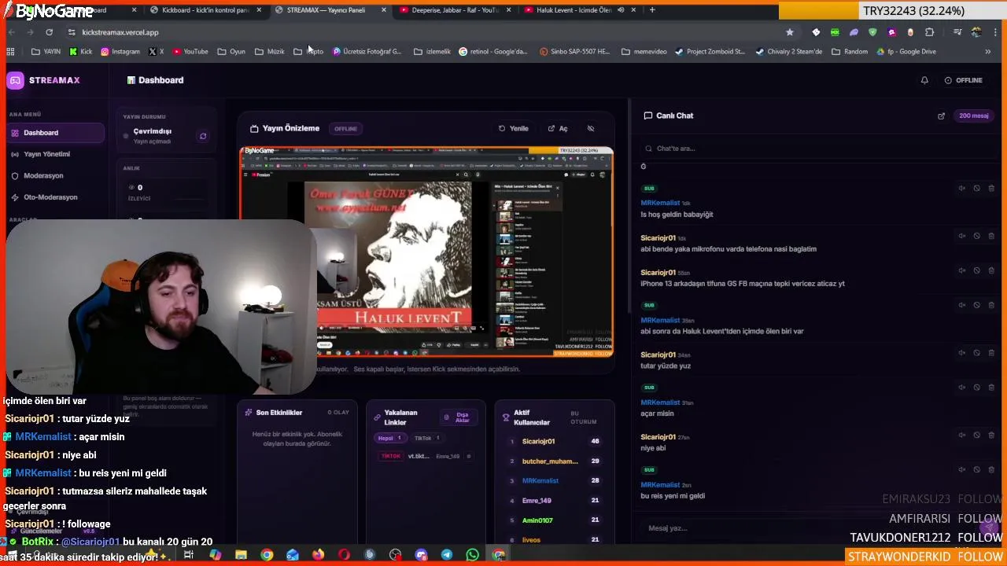Open Telegram from the taskbar

pos(446,555)
